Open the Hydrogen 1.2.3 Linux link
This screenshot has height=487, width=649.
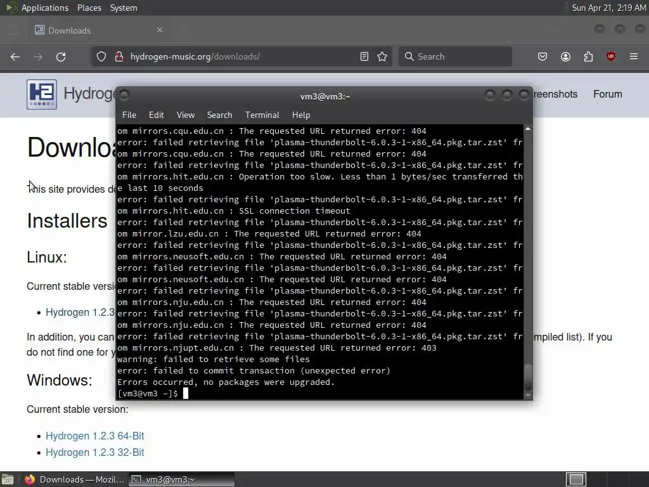pos(80,312)
